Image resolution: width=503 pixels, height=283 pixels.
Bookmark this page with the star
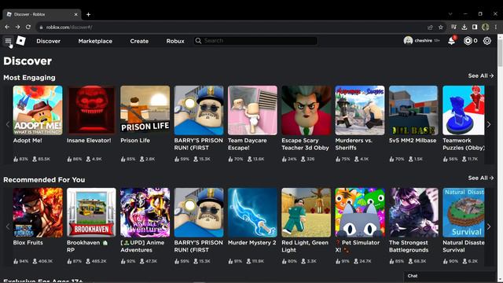tap(441, 28)
